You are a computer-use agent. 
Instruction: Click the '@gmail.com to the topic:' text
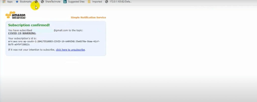(x=68, y=30)
